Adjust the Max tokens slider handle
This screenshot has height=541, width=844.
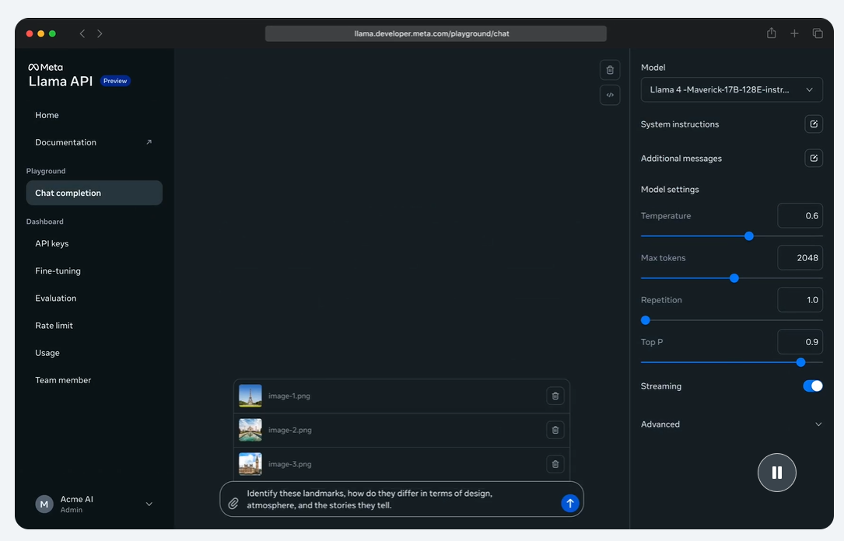[x=734, y=278]
